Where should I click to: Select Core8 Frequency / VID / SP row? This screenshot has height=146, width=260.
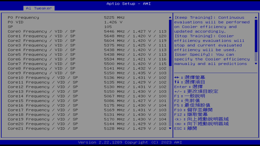point(87,68)
